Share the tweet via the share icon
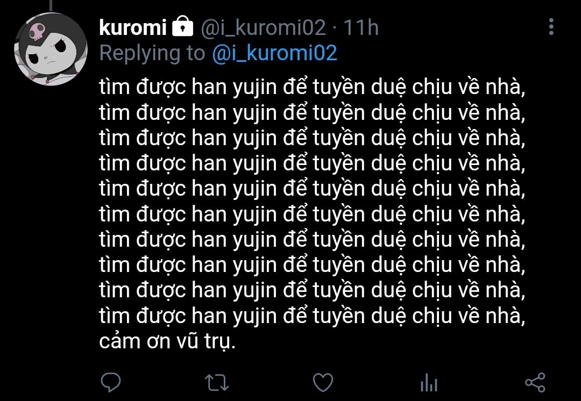Screen dimensions: 581x401 [x=535, y=383]
